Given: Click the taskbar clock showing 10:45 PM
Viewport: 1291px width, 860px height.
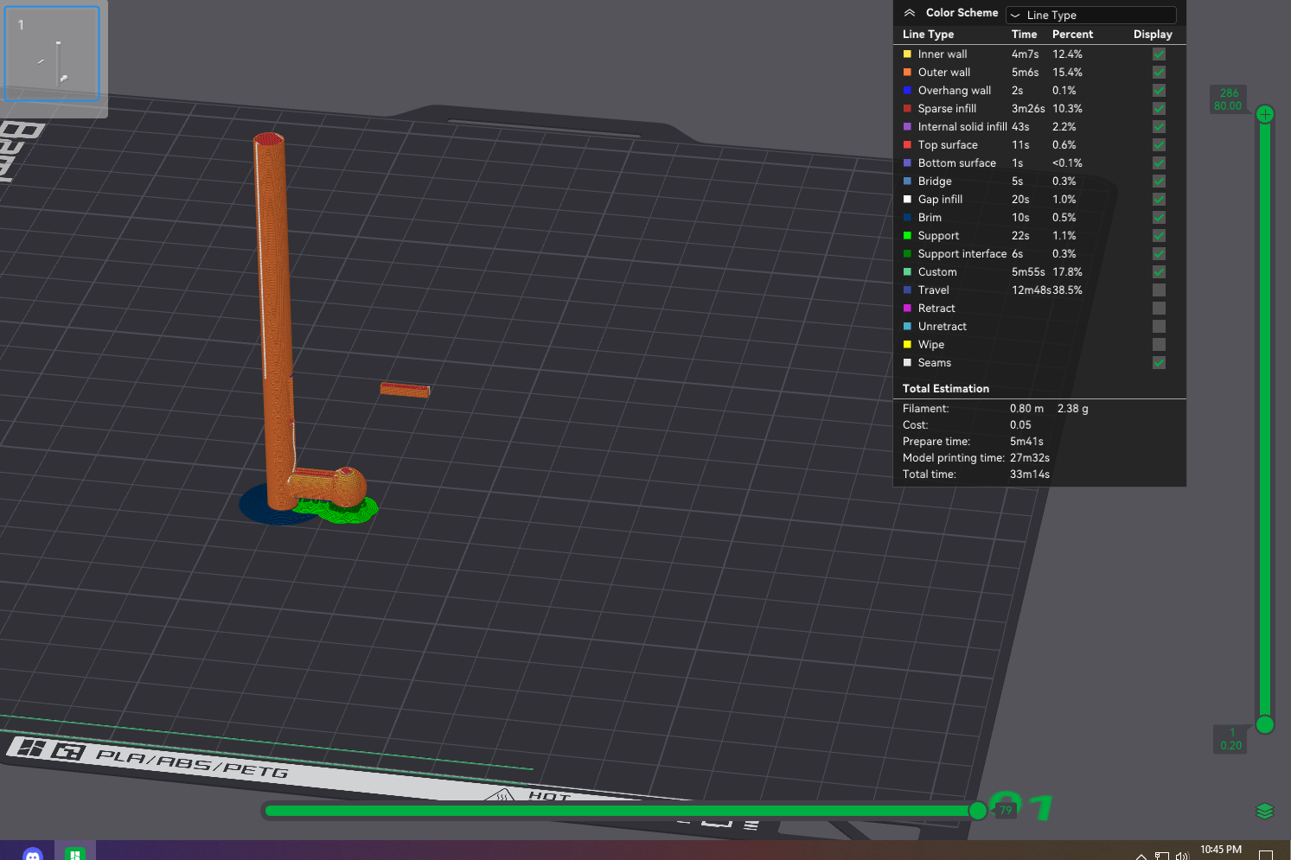Looking at the screenshot, I should tap(1220, 850).
